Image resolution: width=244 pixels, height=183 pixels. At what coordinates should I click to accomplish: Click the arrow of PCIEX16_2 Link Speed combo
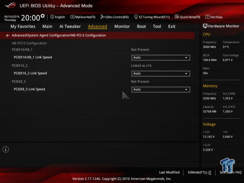coord(186,74)
